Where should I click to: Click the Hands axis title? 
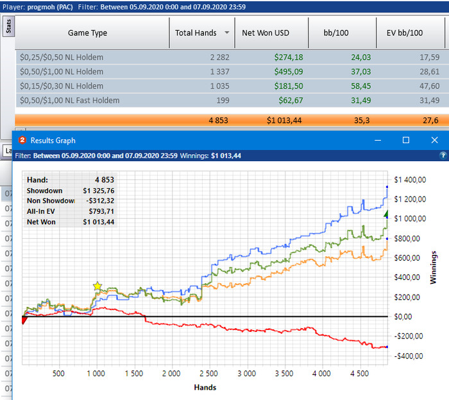pyautogui.click(x=205, y=387)
